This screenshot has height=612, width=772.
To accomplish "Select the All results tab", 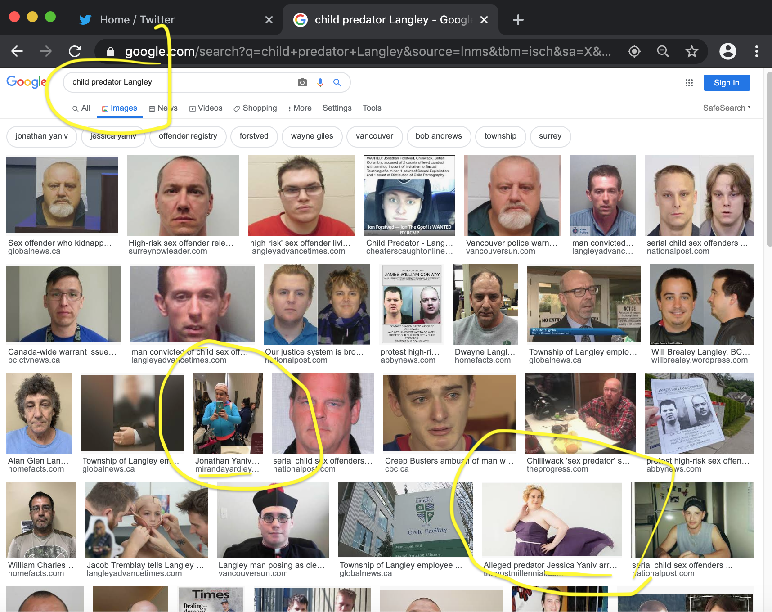I will [81, 108].
